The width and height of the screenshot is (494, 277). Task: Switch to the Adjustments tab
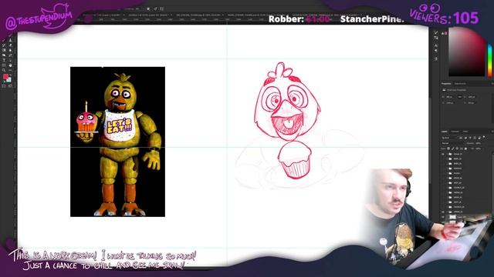460,84
